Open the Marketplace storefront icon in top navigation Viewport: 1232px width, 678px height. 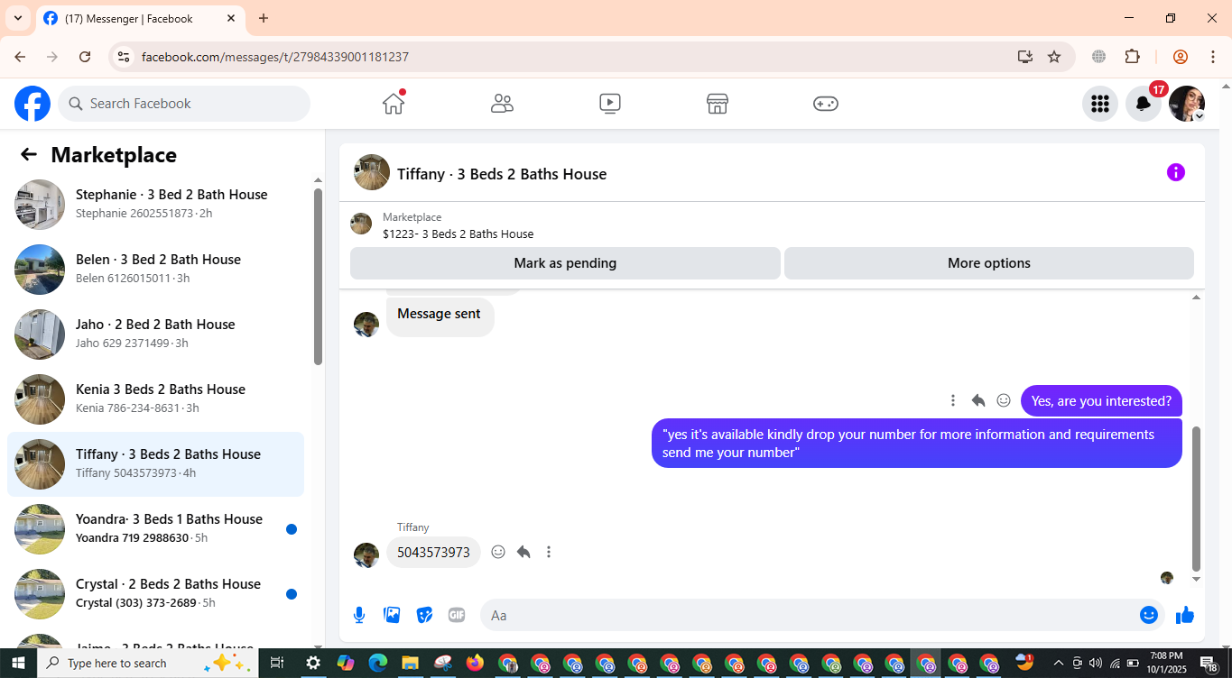point(718,104)
